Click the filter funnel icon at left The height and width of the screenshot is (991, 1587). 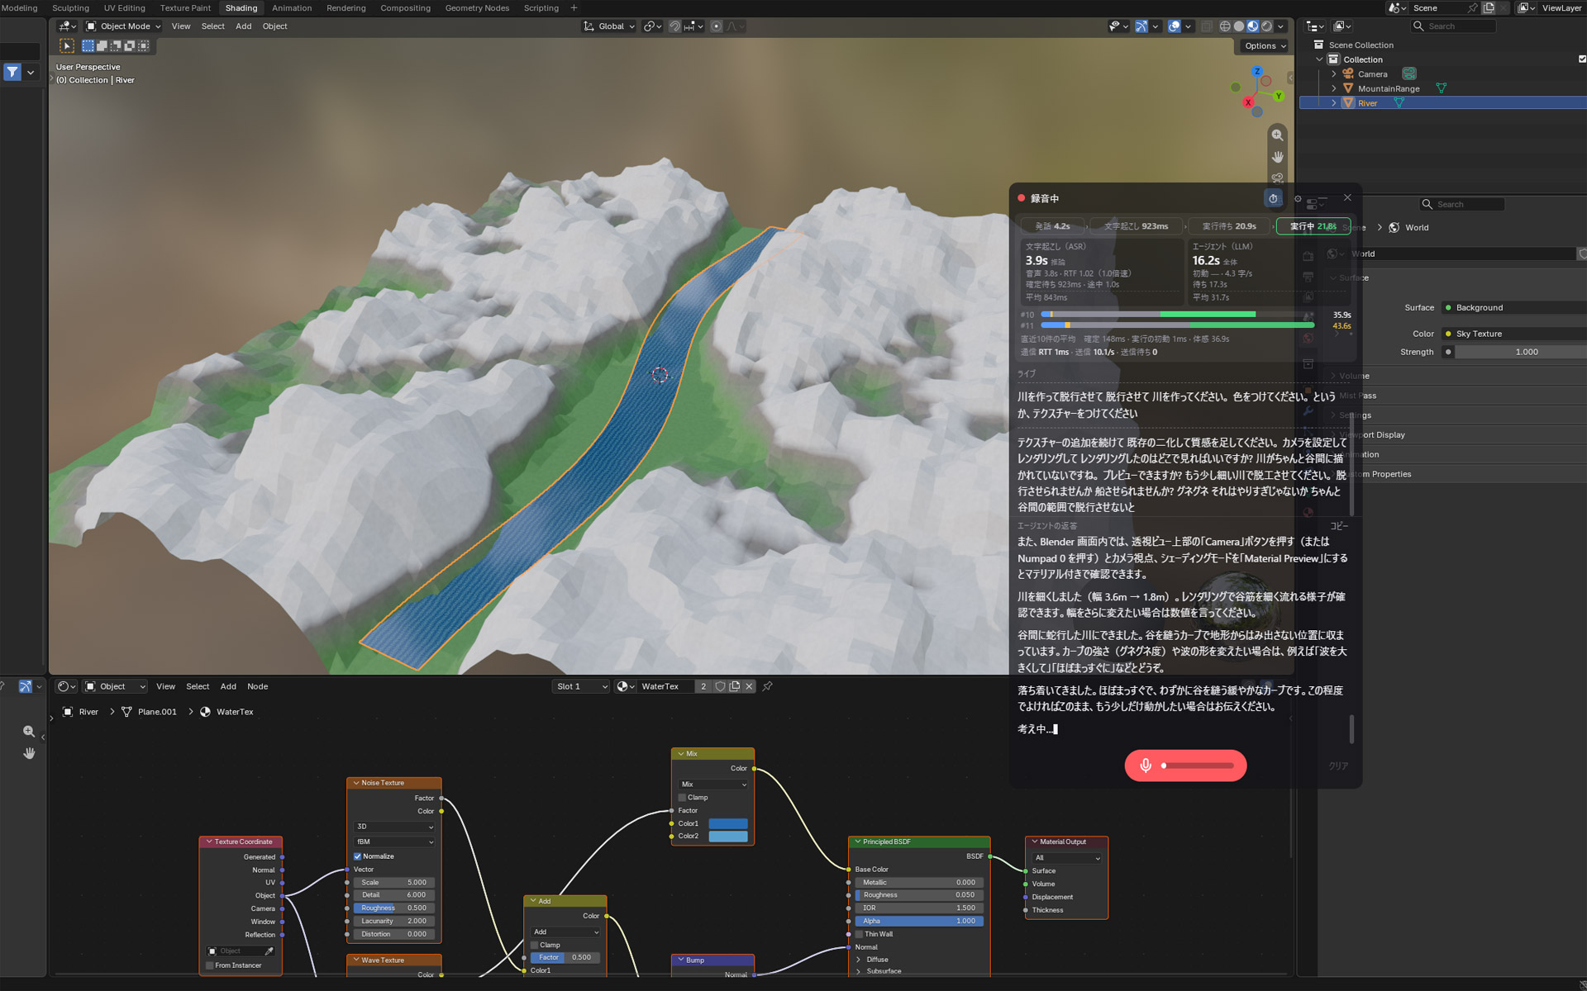12,73
